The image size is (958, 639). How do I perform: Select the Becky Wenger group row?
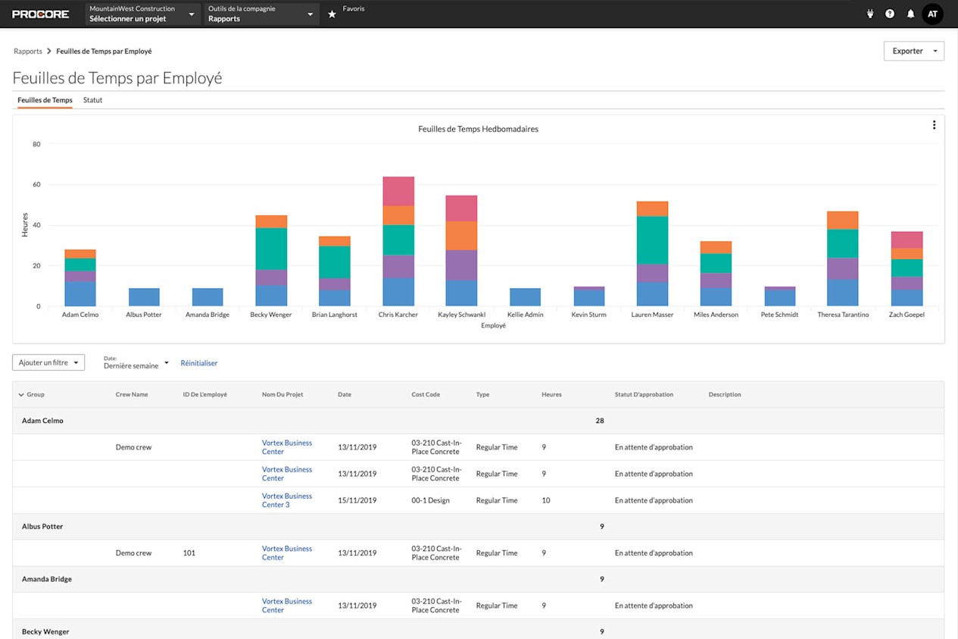(478, 631)
